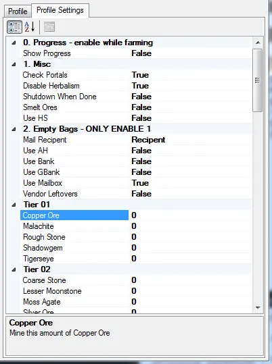Collapse the 2. Empty Bags category

pyautogui.click(x=14, y=129)
